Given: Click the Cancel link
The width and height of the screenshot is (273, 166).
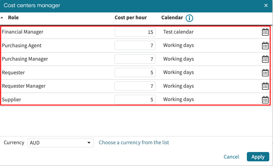Looking at the screenshot, I should point(231,157).
